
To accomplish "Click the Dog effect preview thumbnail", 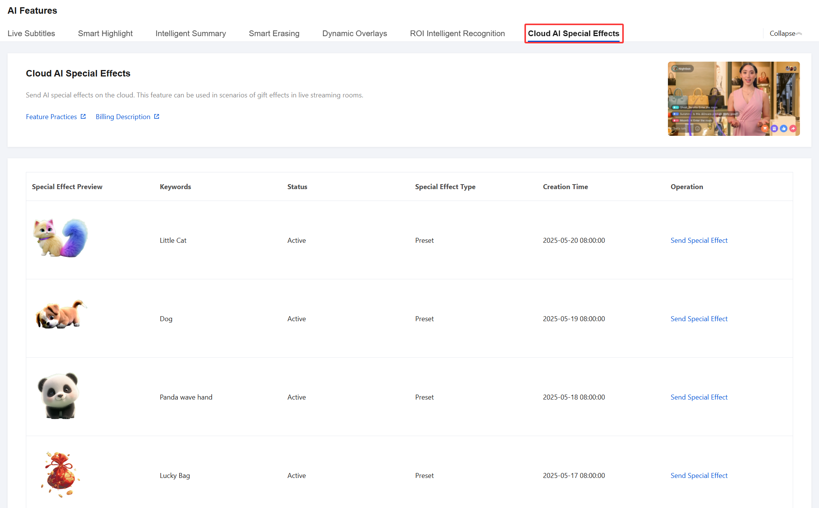I will (61, 315).
